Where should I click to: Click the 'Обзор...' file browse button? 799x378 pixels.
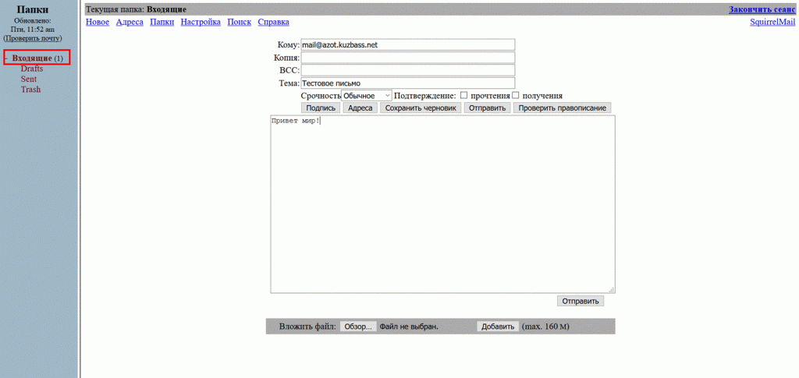pos(358,326)
